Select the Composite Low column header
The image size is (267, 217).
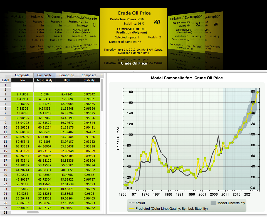[22, 75]
